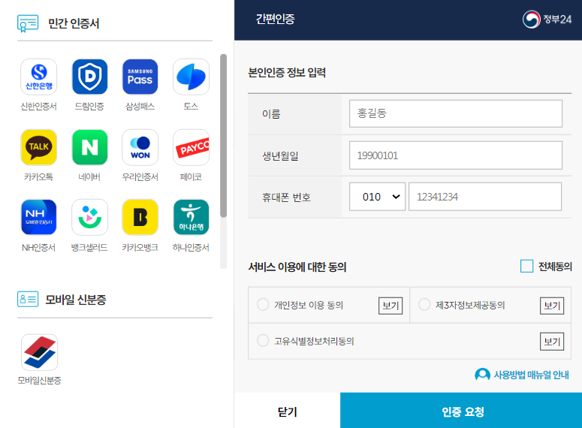The image size is (582, 428).
Task: Click the 민간 인증서 certificate header icon
Action: coord(28,23)
